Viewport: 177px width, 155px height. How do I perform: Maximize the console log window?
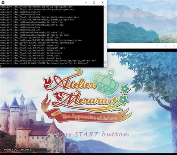pos(94,3)
